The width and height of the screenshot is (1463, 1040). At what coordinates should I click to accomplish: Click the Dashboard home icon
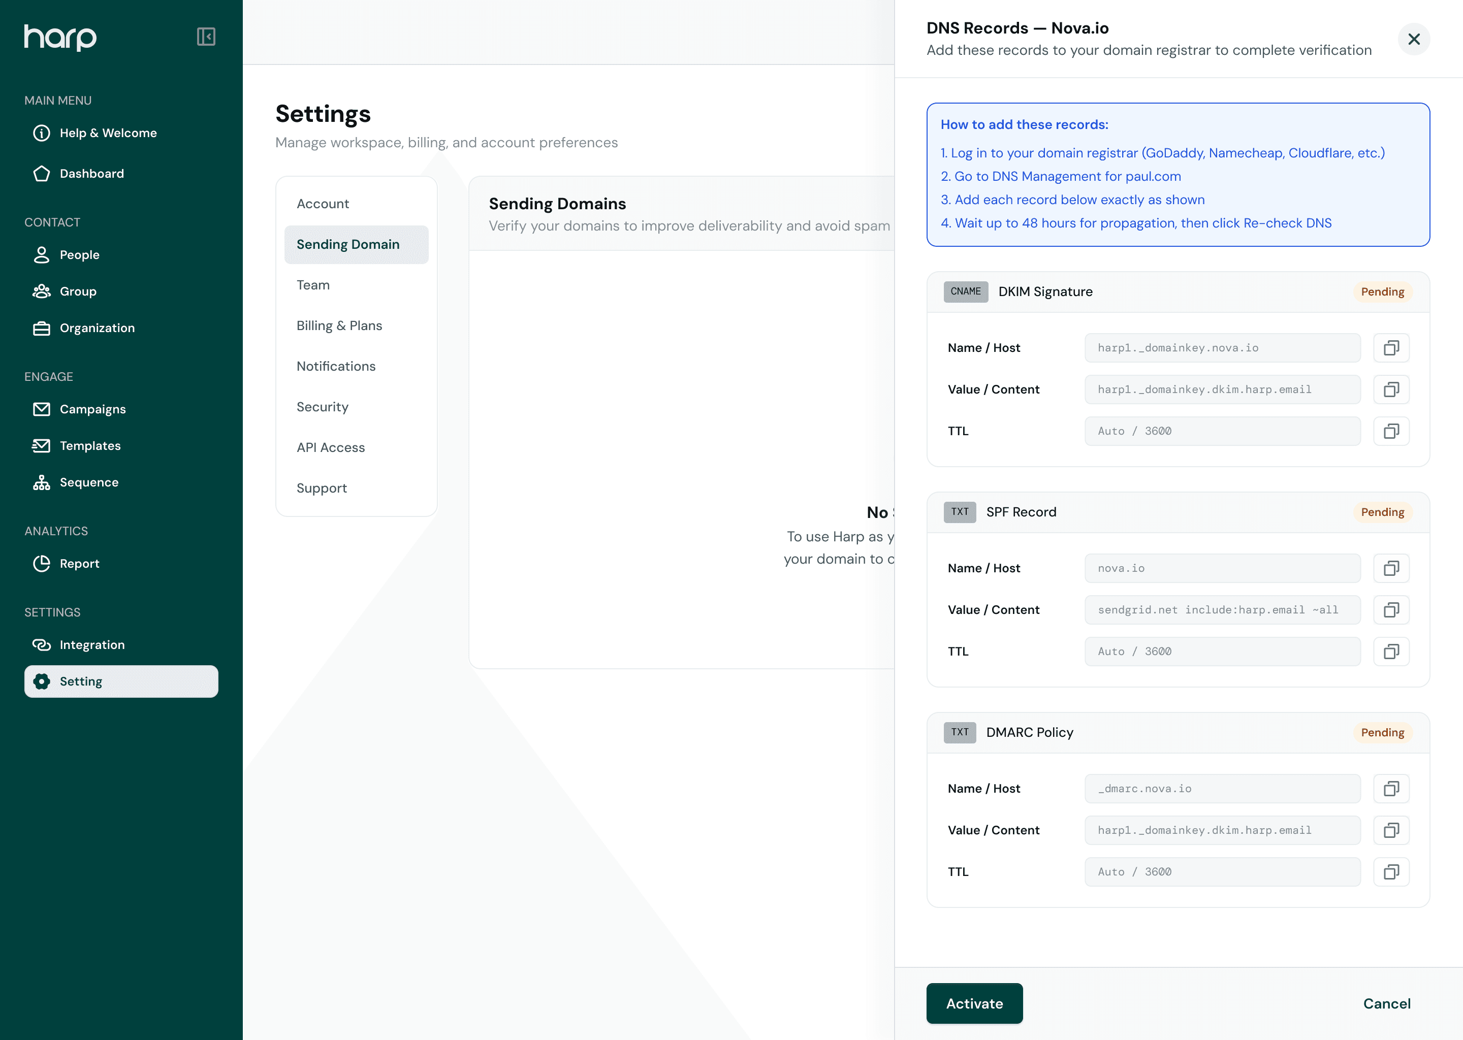pyautogui.click(x=42, y=174)
